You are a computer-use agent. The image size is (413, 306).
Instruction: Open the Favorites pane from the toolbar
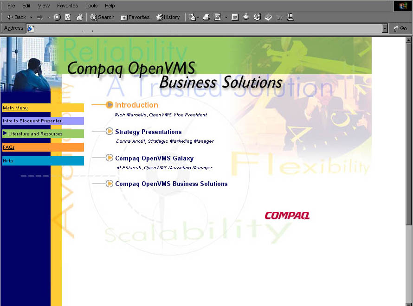click(x=135, y=17)
